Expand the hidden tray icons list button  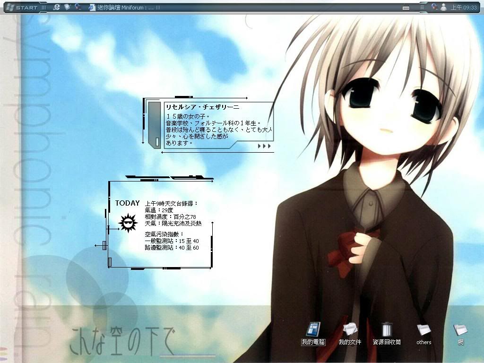pos(422,8)
